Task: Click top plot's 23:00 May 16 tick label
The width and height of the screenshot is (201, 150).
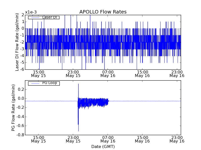Action: click(177, 73)
